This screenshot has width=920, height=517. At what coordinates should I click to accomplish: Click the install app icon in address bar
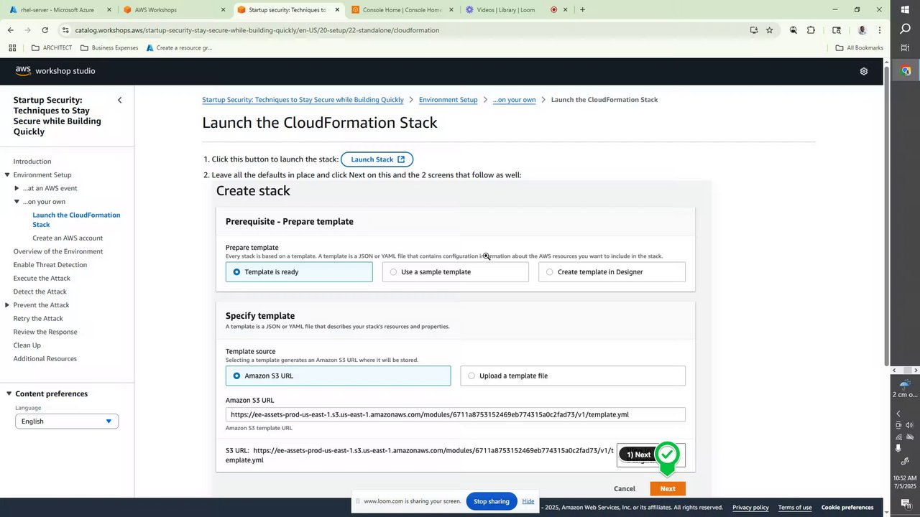pos(753,30)
